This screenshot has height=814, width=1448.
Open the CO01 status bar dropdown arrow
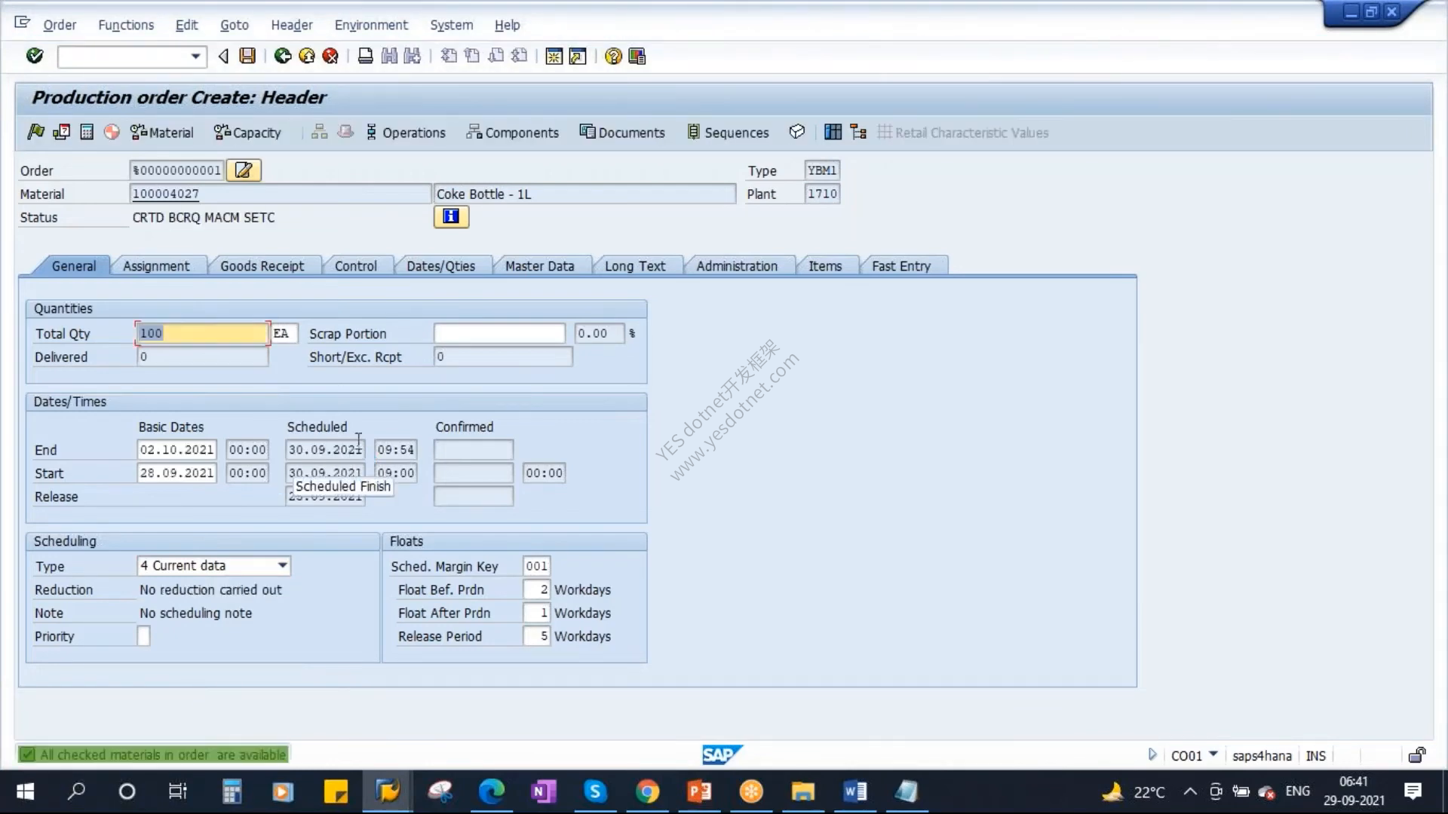click(1213, 754)
